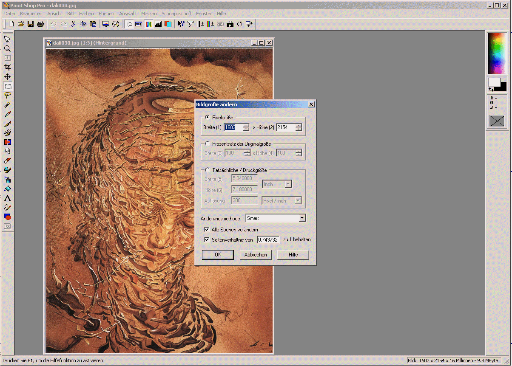Click the Breite (1) pixel width field

click(x=233, y=127)
